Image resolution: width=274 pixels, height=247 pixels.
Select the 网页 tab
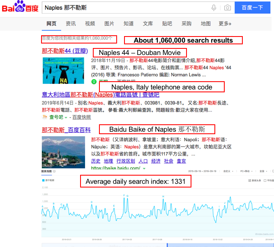click(51, 23)
